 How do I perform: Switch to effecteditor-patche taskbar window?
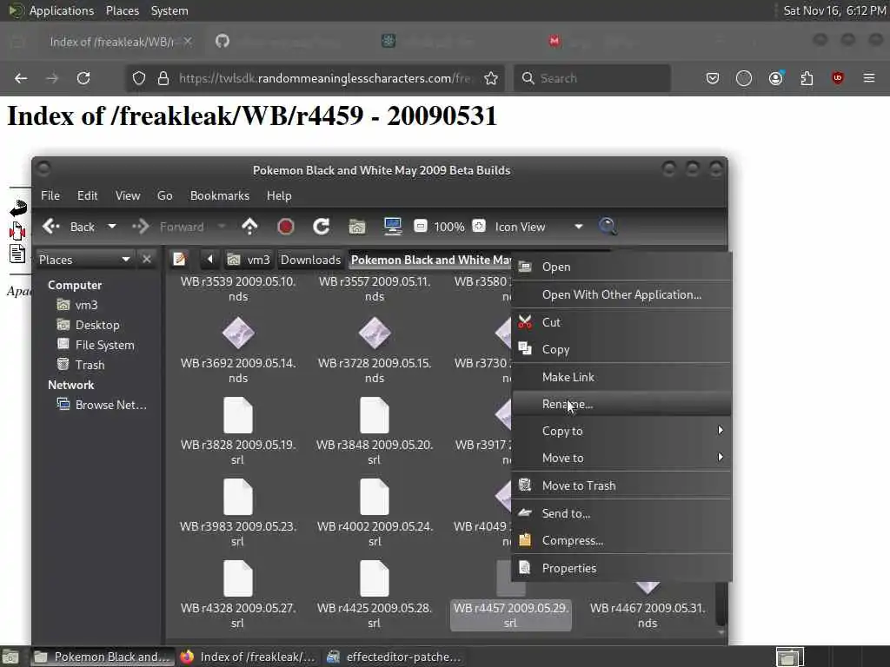point(395,657)
